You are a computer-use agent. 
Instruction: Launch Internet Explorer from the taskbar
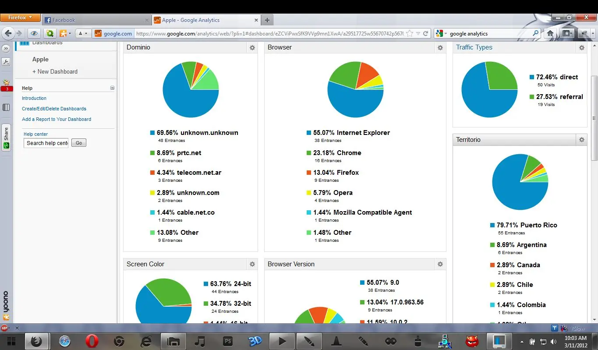146,341
